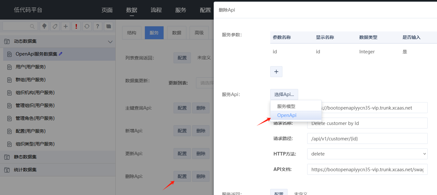Click the 低代码平台 title
437x195 pixels.
28,10
